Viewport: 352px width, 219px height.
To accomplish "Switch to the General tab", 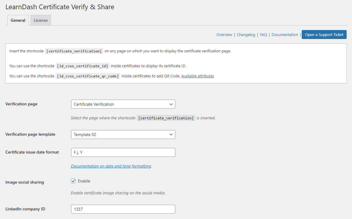I will click(18, 20).
